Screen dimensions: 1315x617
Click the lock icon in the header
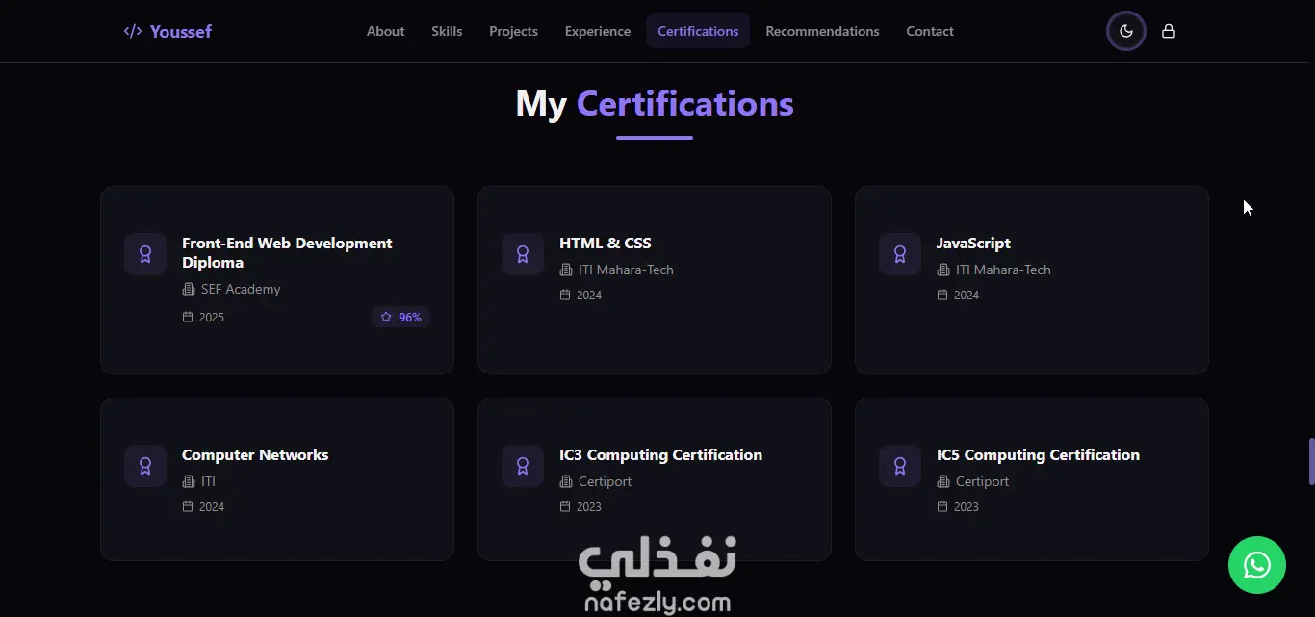tap(1168, 31)
